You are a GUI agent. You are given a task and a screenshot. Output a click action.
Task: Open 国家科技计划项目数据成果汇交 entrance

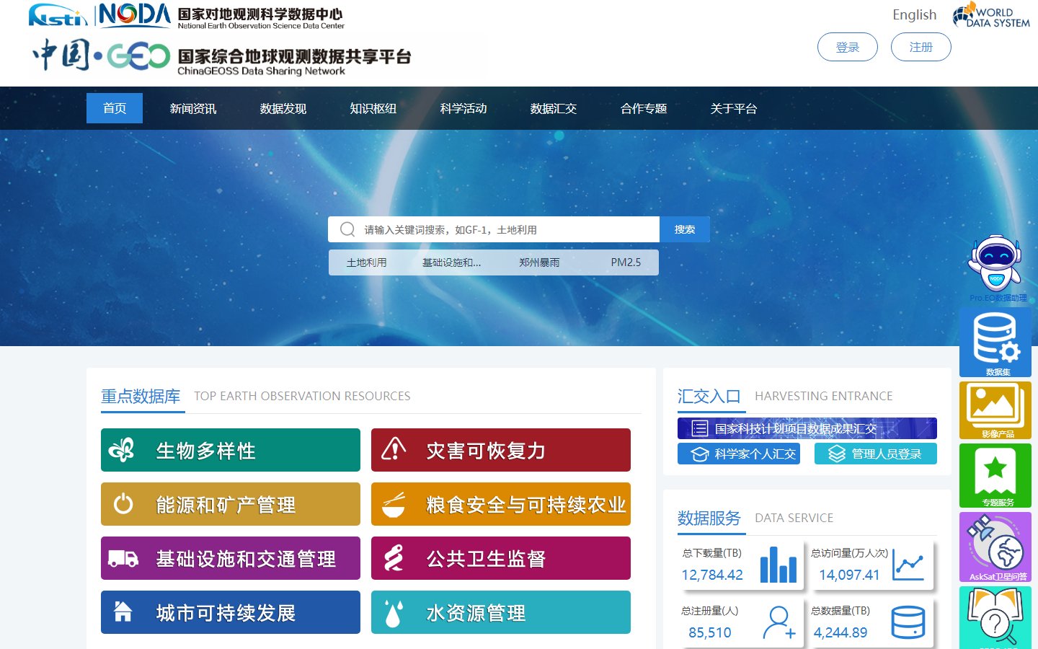pyautogui.click(x=807, y=428)
